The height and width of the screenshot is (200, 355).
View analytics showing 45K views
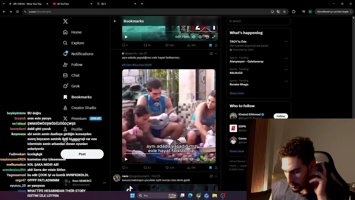coord(191,45)
